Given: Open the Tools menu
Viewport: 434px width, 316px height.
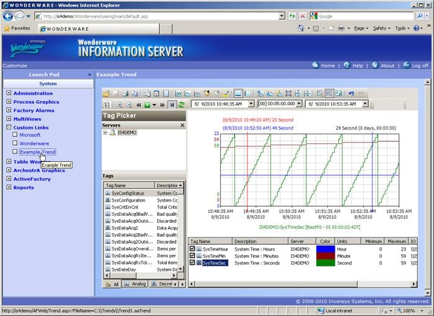Looking at the screenshot, I should click(x=402, y=28).
